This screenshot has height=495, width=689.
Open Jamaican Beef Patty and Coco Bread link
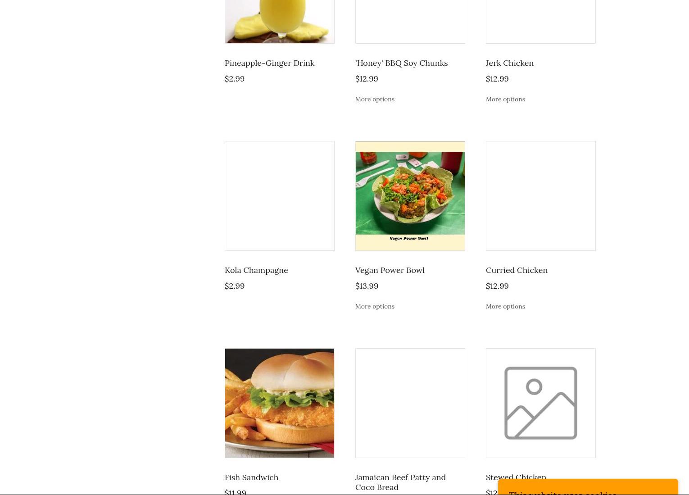400,482
